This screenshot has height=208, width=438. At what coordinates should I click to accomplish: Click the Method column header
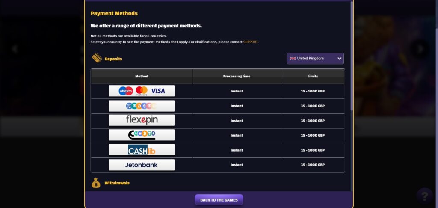pyautogui.click(x=142, y=76)
